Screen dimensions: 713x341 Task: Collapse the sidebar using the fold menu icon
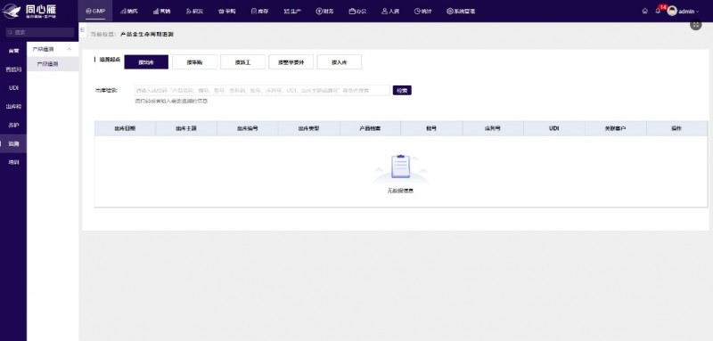pos(82,30)
